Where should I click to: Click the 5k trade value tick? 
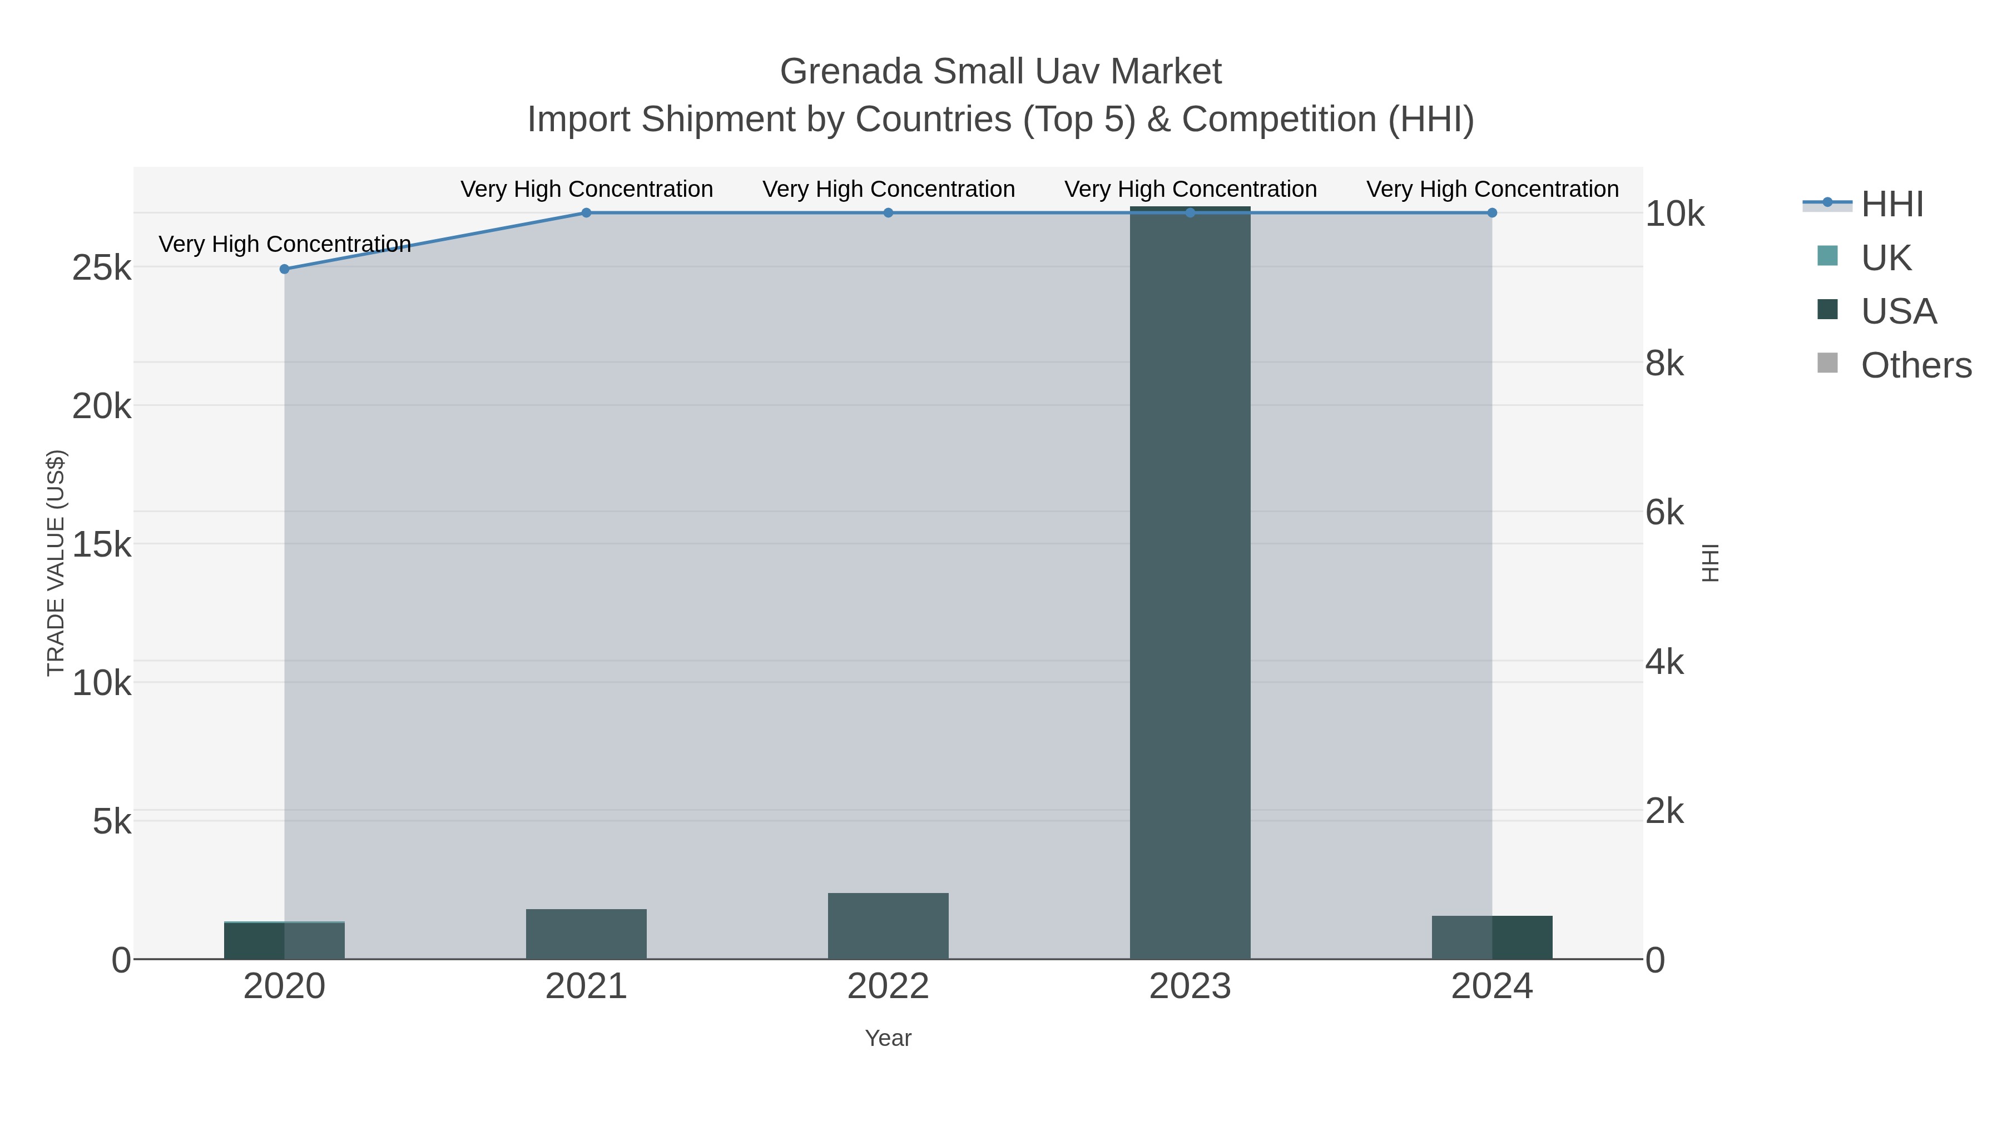[x=112, y=821]
